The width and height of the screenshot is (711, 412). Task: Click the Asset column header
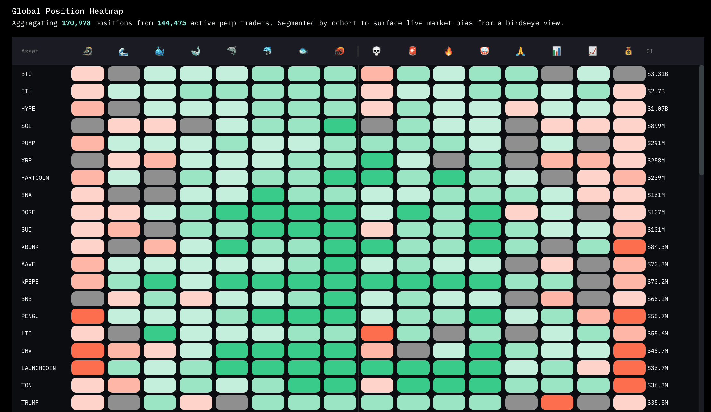point(30,51)
